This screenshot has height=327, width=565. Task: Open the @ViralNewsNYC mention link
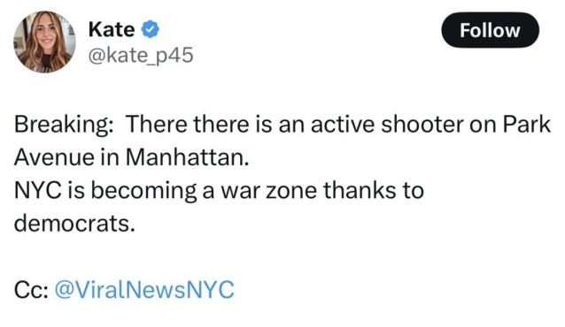tap(144, 289)
